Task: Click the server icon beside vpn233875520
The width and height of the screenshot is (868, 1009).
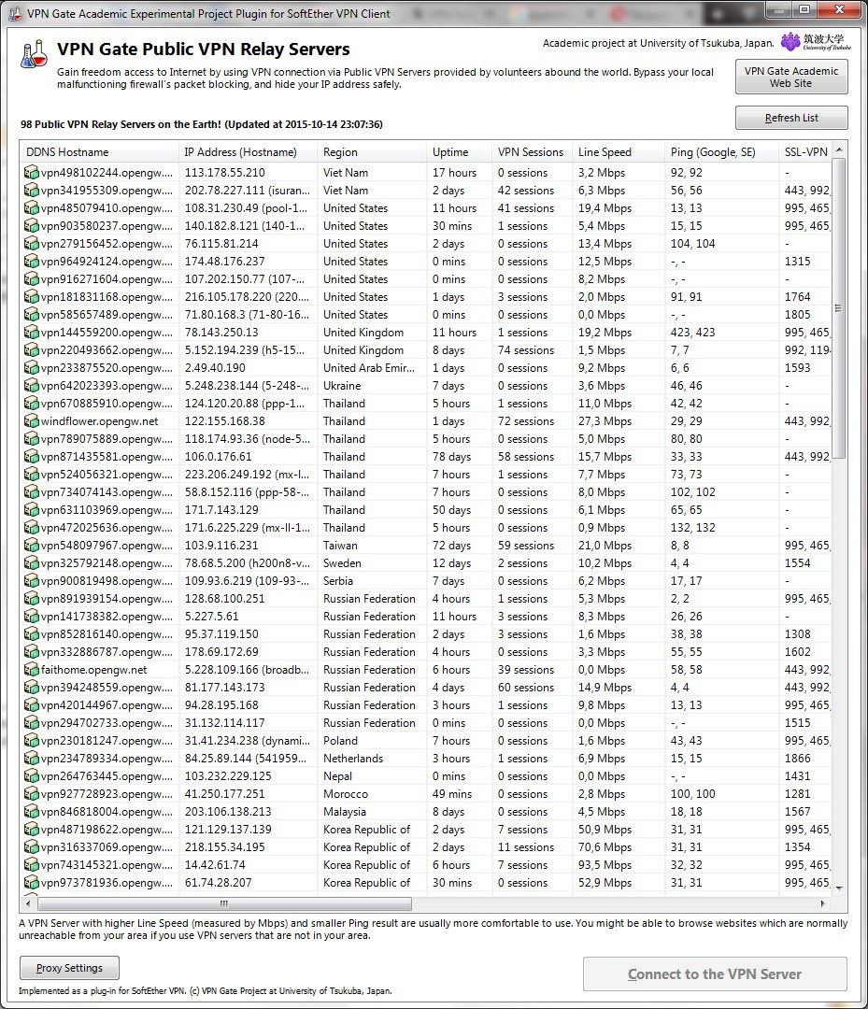Action: pyautogui.click(x=31, y=367)
